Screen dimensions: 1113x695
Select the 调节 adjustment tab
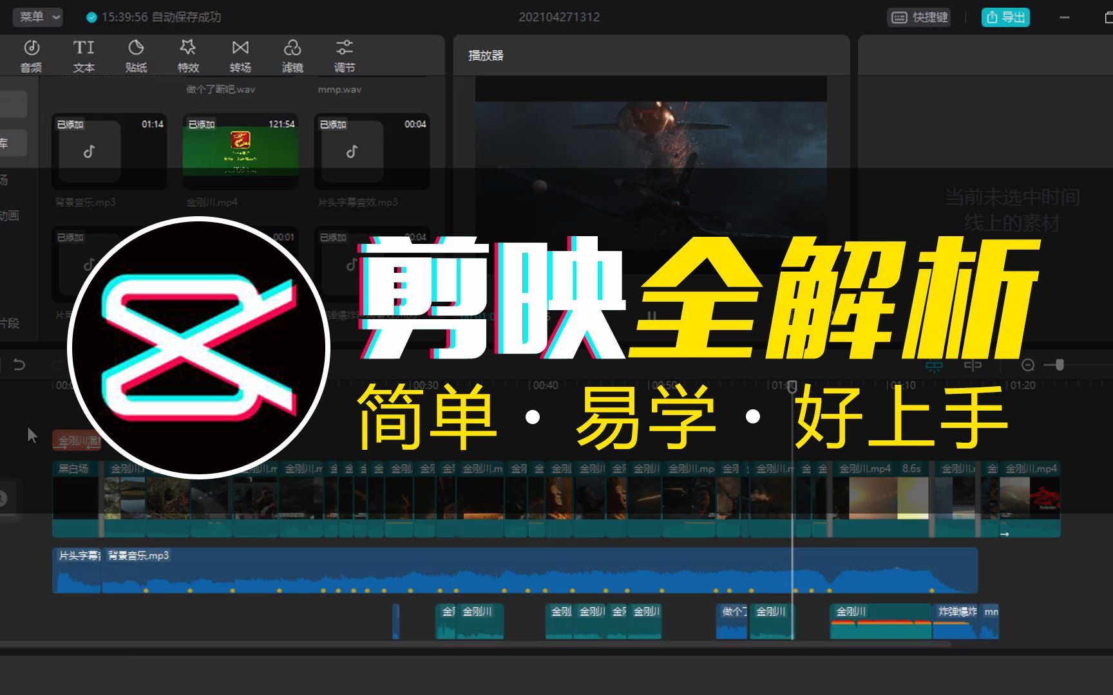point(345,56)
